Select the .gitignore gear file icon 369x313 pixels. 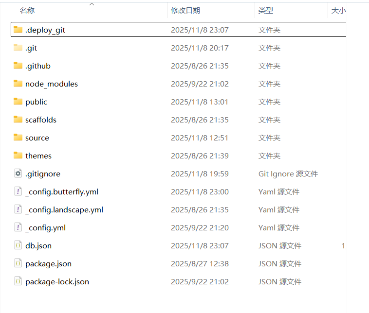18,174
